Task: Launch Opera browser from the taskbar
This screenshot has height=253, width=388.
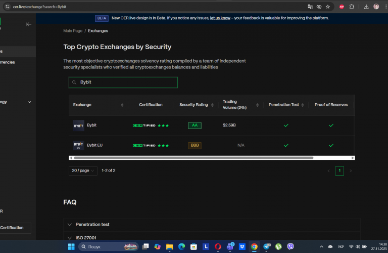Action: point(218,246)
